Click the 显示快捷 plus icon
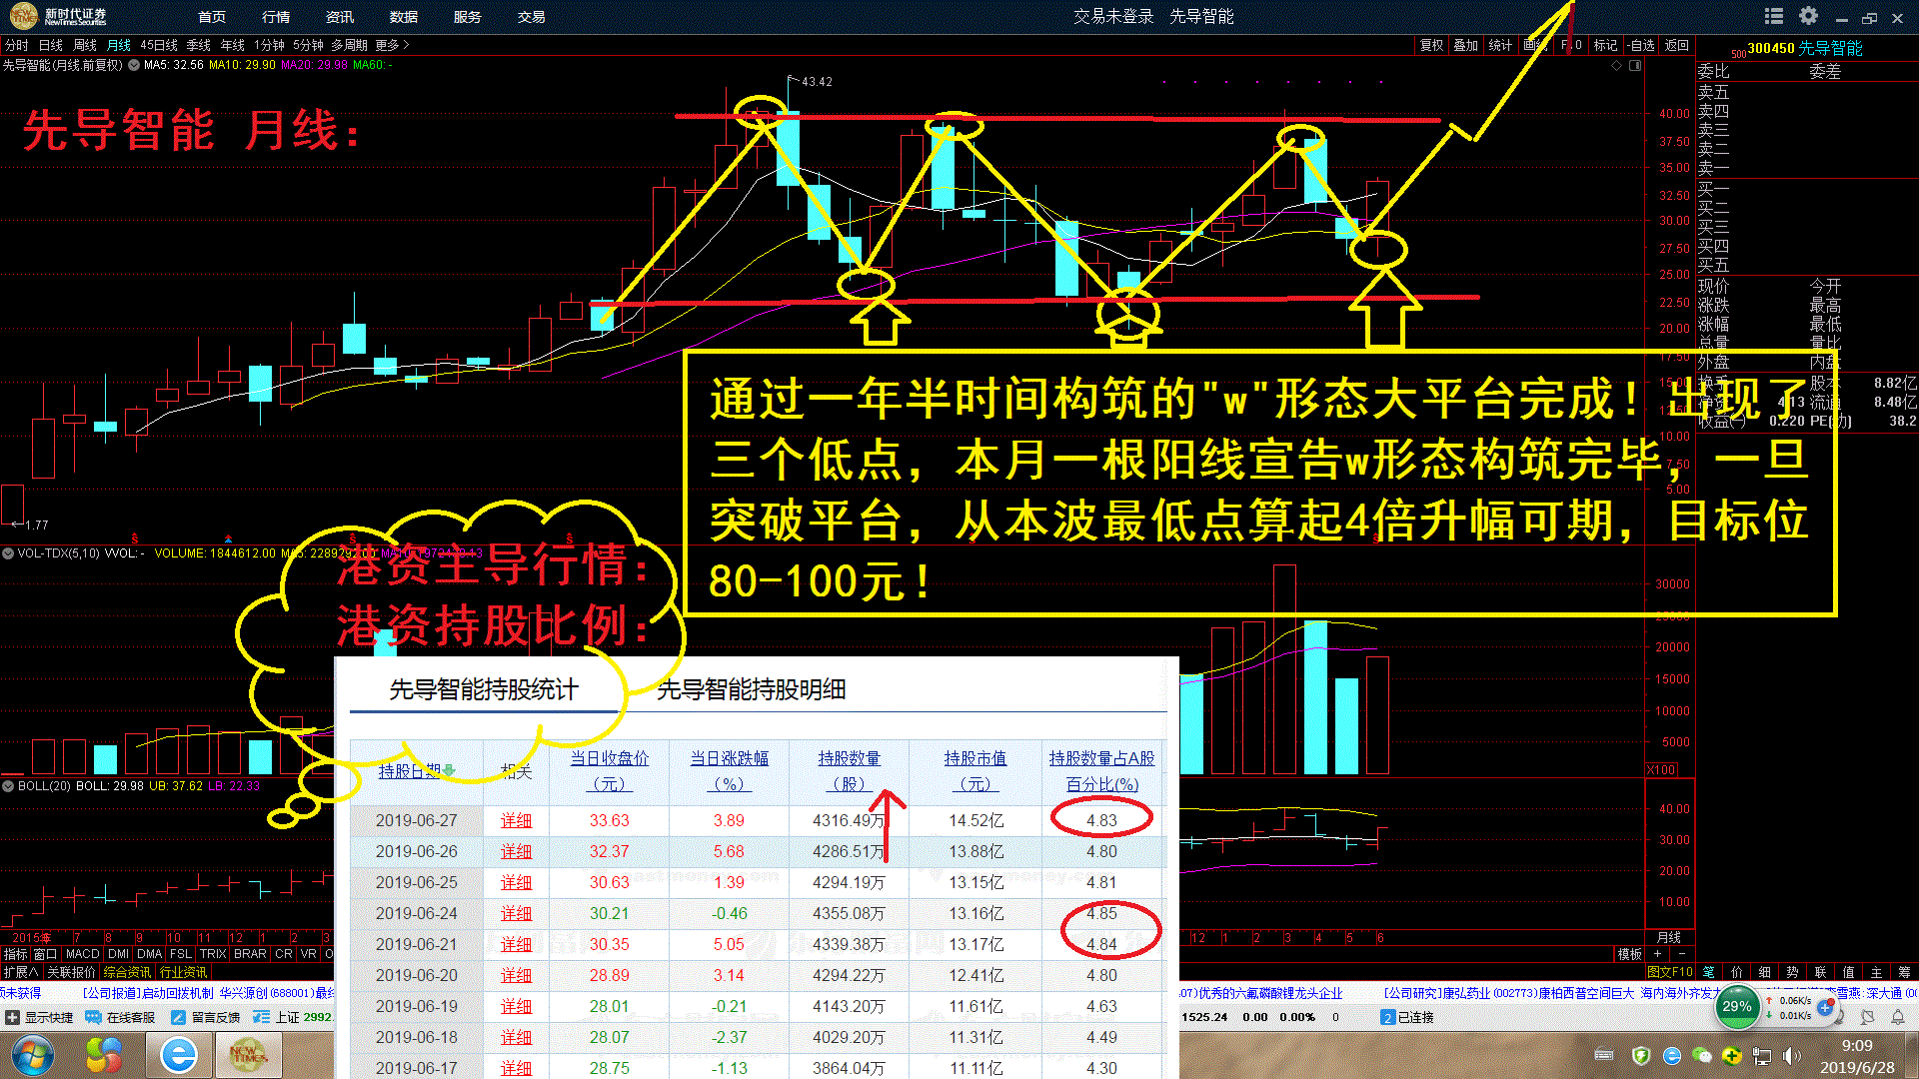The height and width of the screenshot is (1079, 1919). click(12, 1017)
